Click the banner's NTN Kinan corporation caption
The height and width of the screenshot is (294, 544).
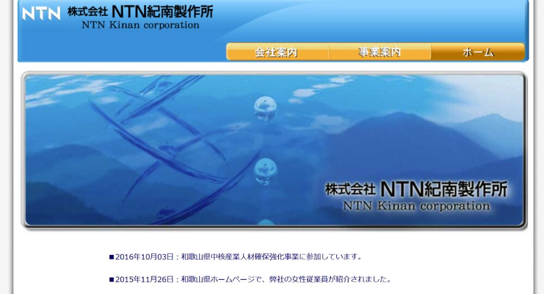[x=416, y=206]
